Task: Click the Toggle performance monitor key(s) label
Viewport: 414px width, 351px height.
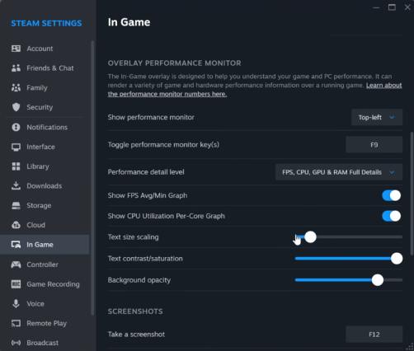Action: tap(163, 145)
